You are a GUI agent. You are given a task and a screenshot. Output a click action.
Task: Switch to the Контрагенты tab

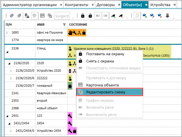coord(77,5)
